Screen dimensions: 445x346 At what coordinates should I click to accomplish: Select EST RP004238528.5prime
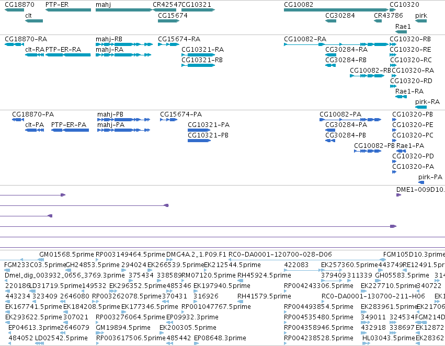click(x=318, y=338)
